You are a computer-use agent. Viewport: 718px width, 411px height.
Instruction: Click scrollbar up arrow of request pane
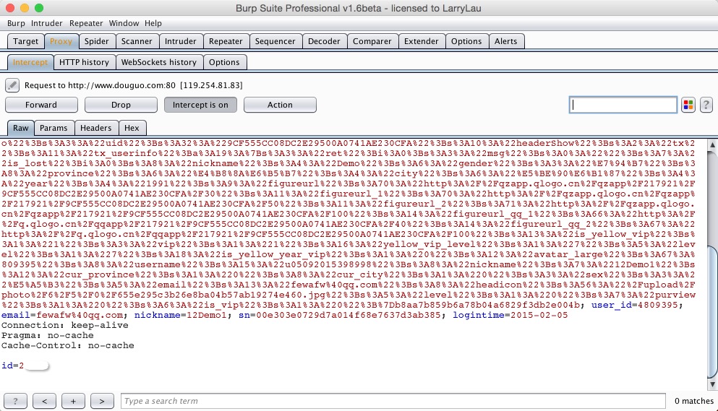712,144
